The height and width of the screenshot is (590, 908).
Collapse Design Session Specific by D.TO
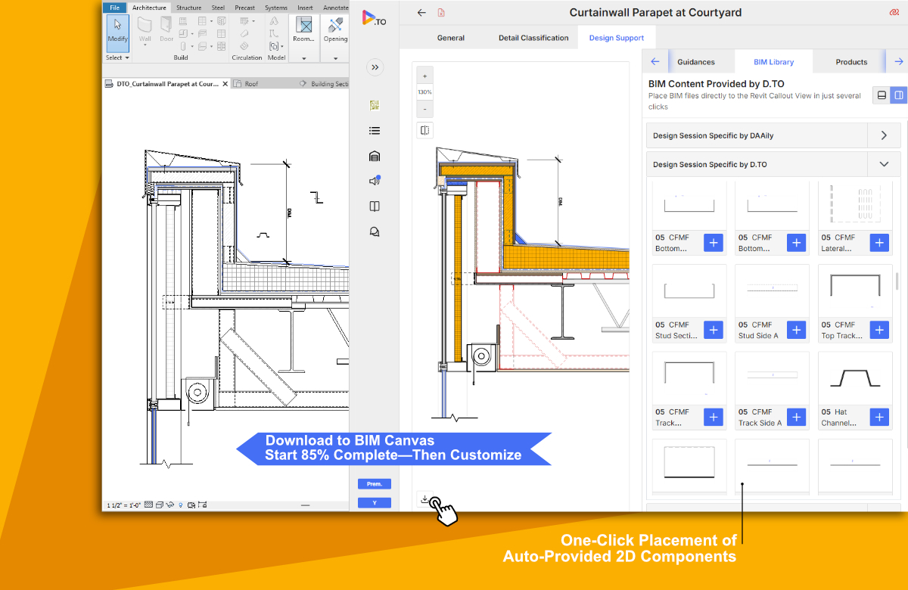pyautogui.click(x=883, y=164)
